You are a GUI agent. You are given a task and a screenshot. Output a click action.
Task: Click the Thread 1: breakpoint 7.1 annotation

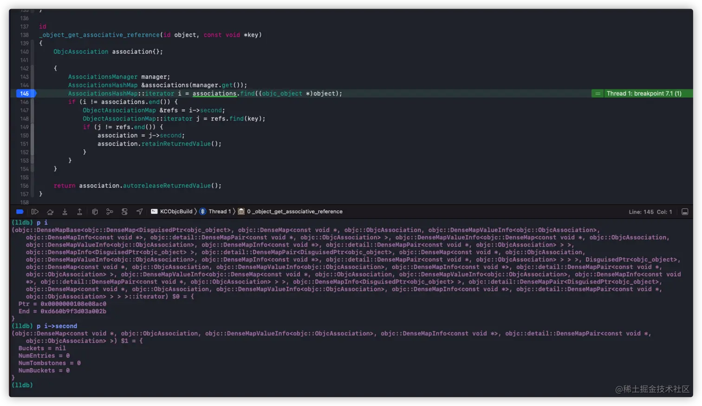click(x=644, y=94)
